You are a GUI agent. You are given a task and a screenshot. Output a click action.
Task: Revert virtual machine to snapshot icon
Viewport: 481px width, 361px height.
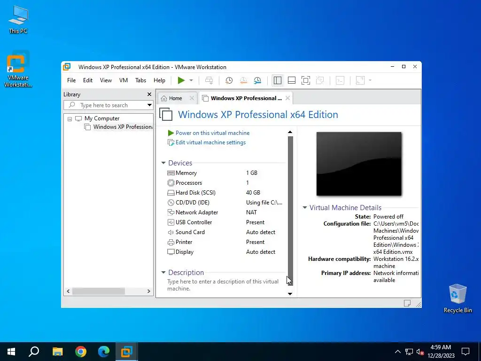(x=243, y=80)
